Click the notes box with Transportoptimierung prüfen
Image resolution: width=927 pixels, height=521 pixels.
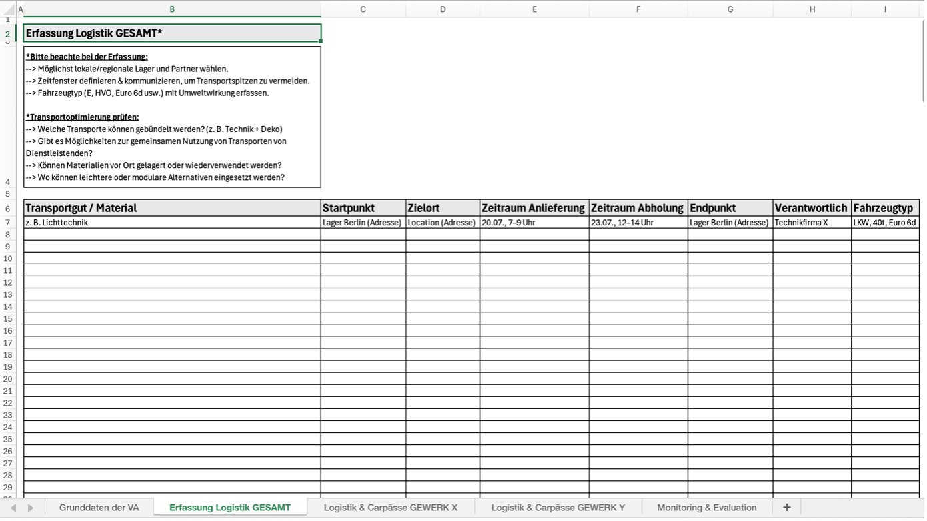pyautogui.click(x=172, y=117)
